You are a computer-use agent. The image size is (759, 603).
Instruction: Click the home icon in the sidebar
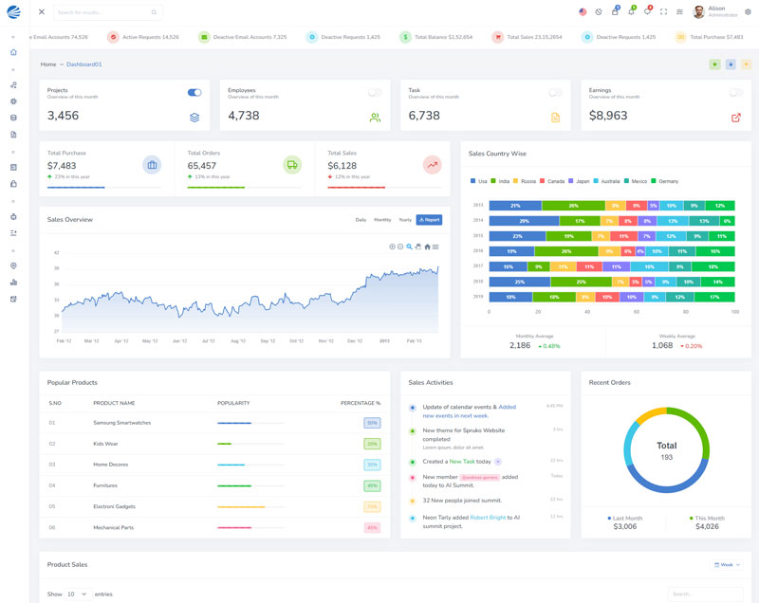pos(13,52)
